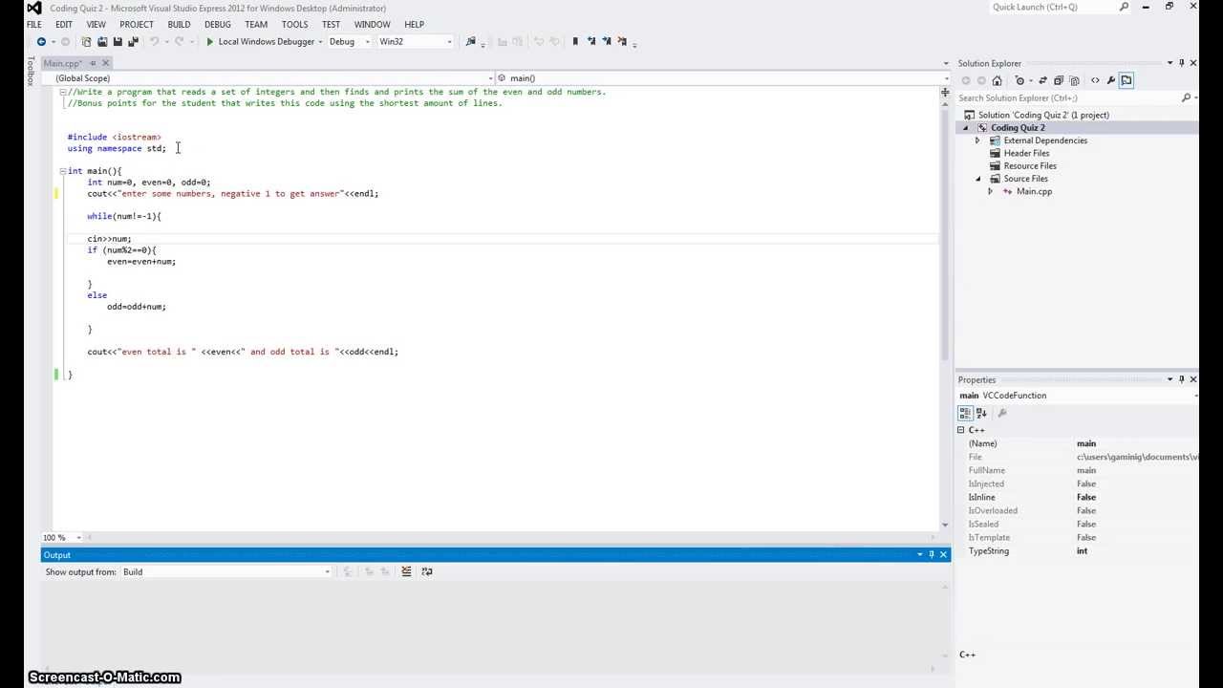This screenshot has height=688, width=1223.
Task: Expand External Dependencies tree node
Action: [x=977, y=140]
